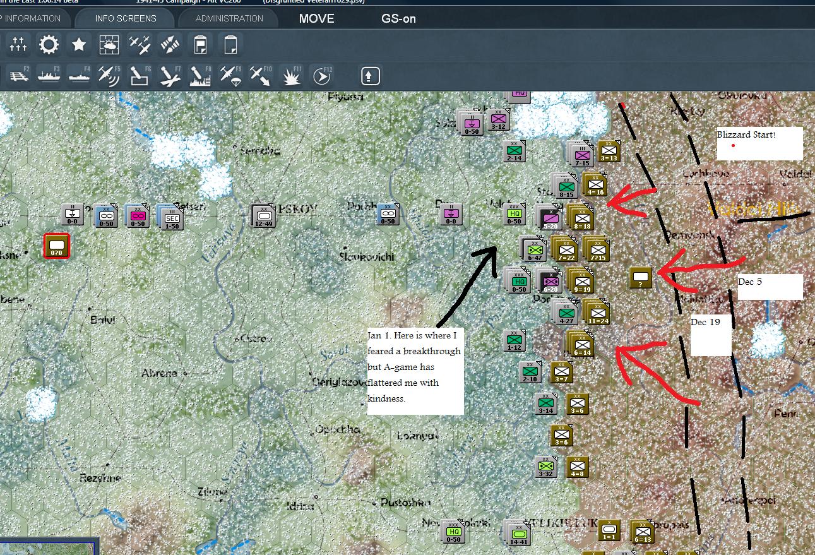Switch to the ADMINISTRATION tab
Screen dimensions: 815x555
coord(229,18)
